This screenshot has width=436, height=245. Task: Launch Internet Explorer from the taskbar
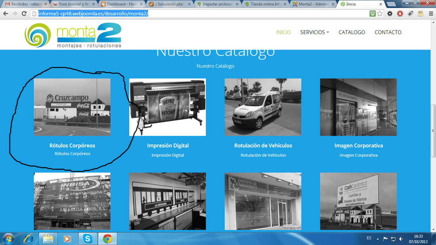[29, 239]
